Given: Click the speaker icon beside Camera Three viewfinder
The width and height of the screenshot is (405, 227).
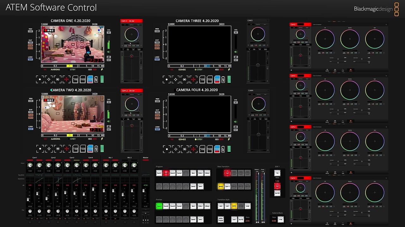Looking at the screenshot, I should [235, 52].
